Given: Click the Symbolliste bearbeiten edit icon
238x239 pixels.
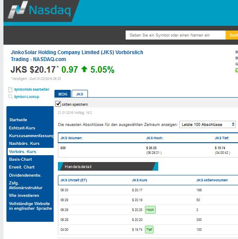Looking at the screenshot, I should click(10, 89).
